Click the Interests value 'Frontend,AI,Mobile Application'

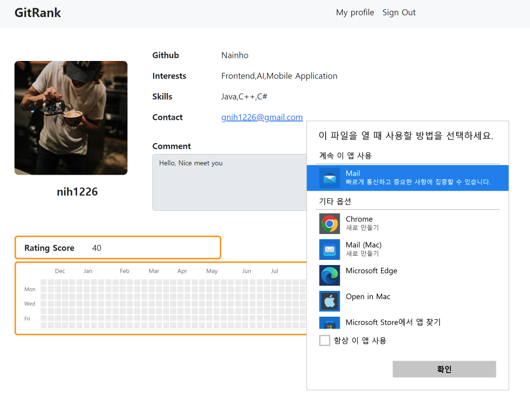coord(279,76)
